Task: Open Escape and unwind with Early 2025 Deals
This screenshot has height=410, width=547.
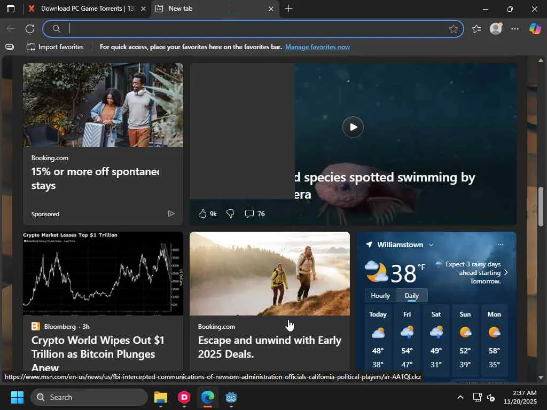Action: tap(270, 347)
